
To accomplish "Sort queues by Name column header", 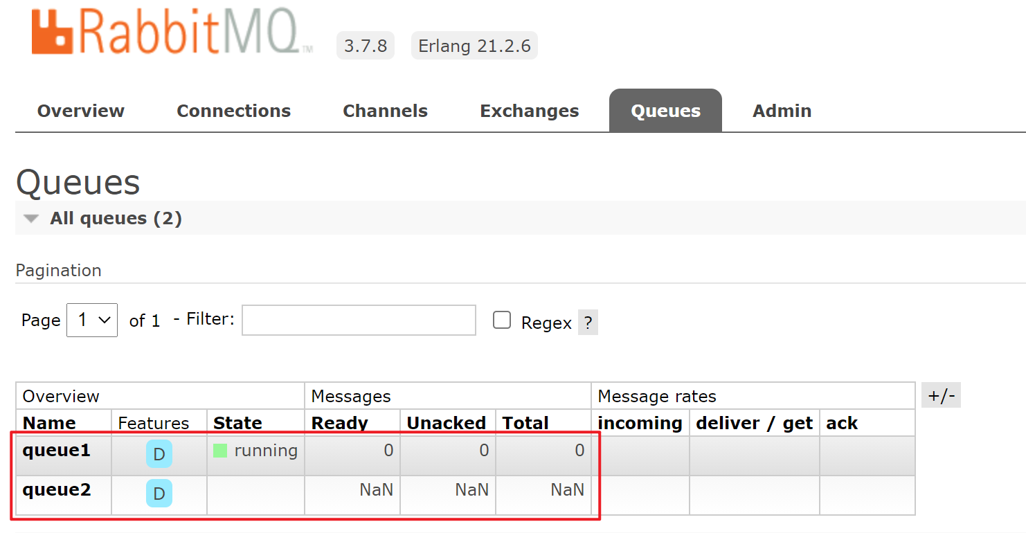I will point(49,423).
